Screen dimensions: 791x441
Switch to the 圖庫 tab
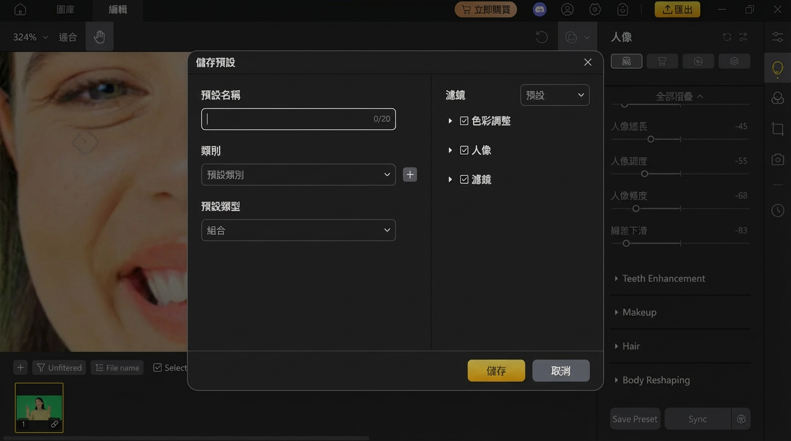click(66, 10)
